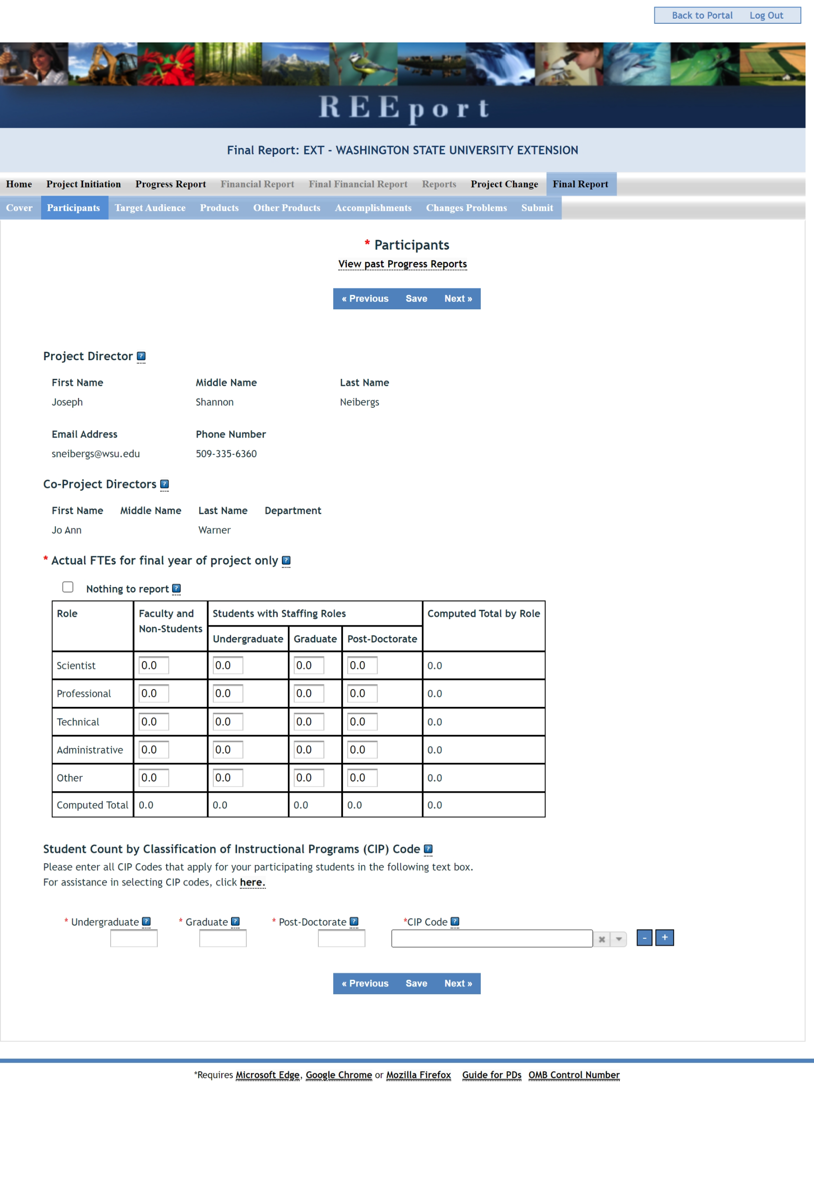Clear the CIP Code field with X icon
This screenshot has height=1178, width=814.
pos(602,939)
